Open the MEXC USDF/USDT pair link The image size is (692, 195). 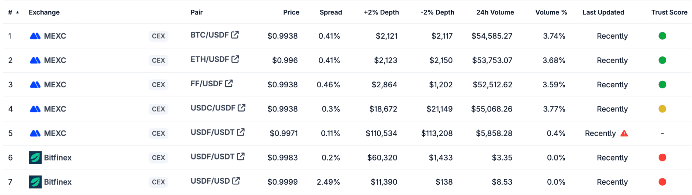[x=213, y=132]
